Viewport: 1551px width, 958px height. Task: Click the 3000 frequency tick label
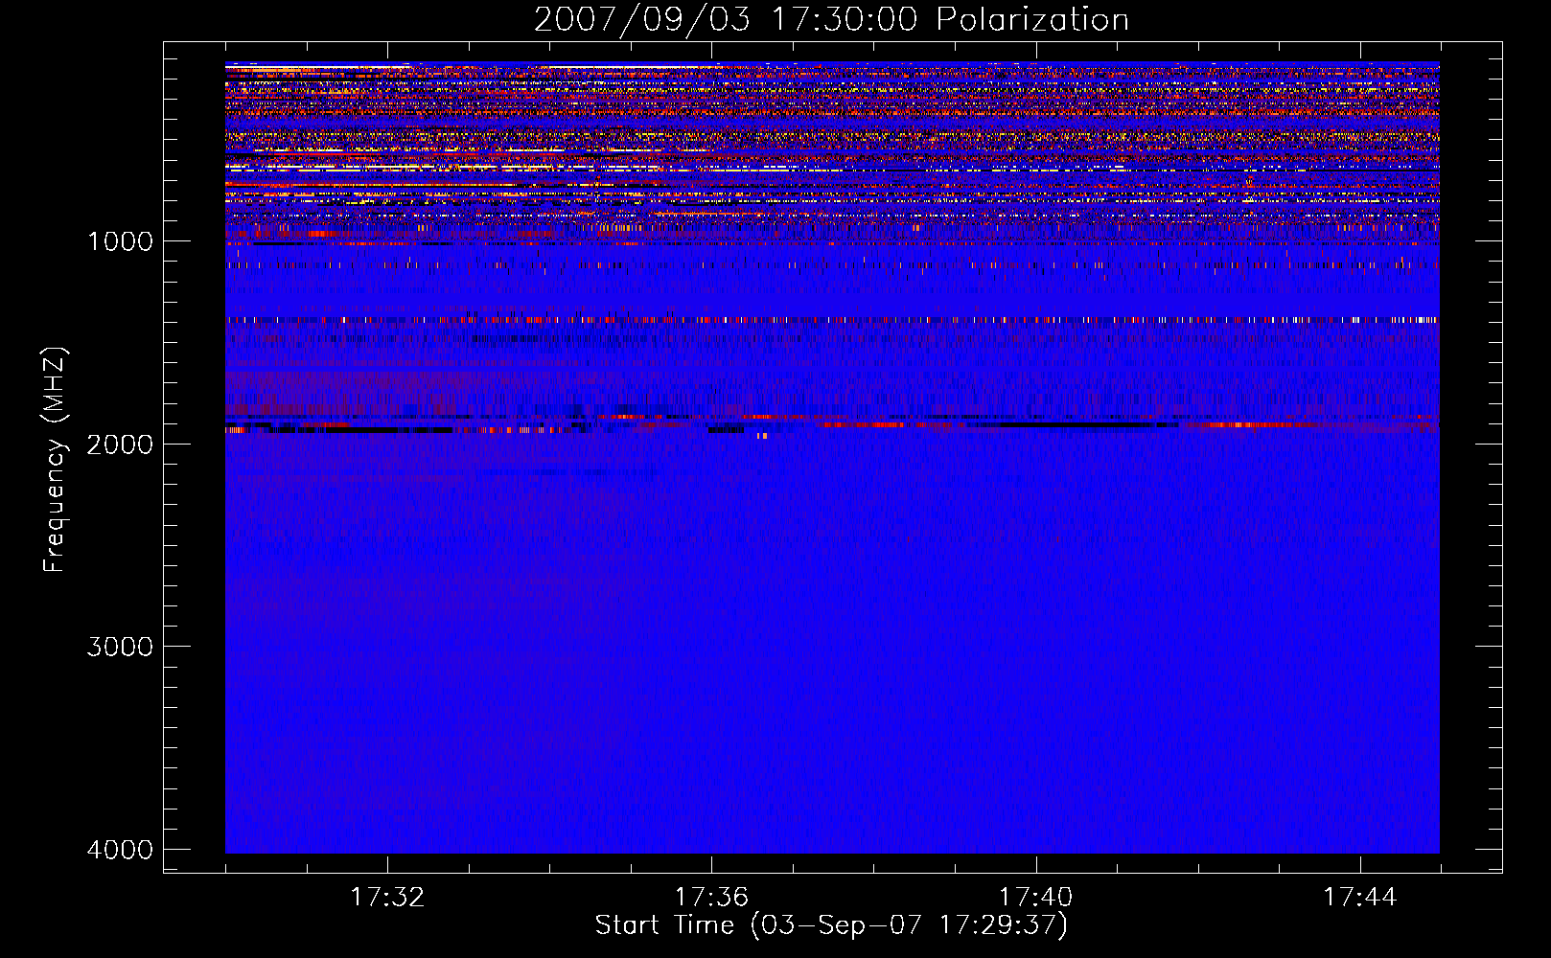[120, 647]
